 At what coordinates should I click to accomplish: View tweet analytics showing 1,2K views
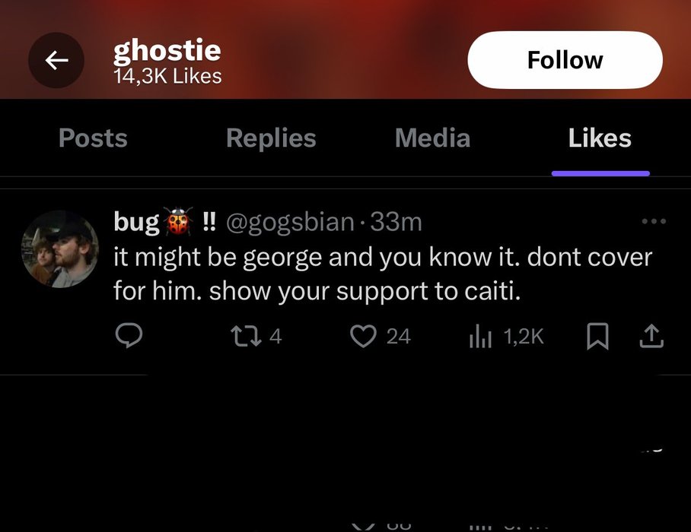(x=482, y=336)
